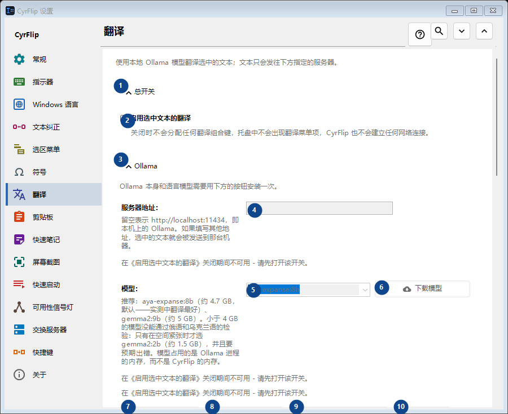508x414 pixels.
Task: Click the 文本纠正 sidebar icon
Action: [19, 127]
